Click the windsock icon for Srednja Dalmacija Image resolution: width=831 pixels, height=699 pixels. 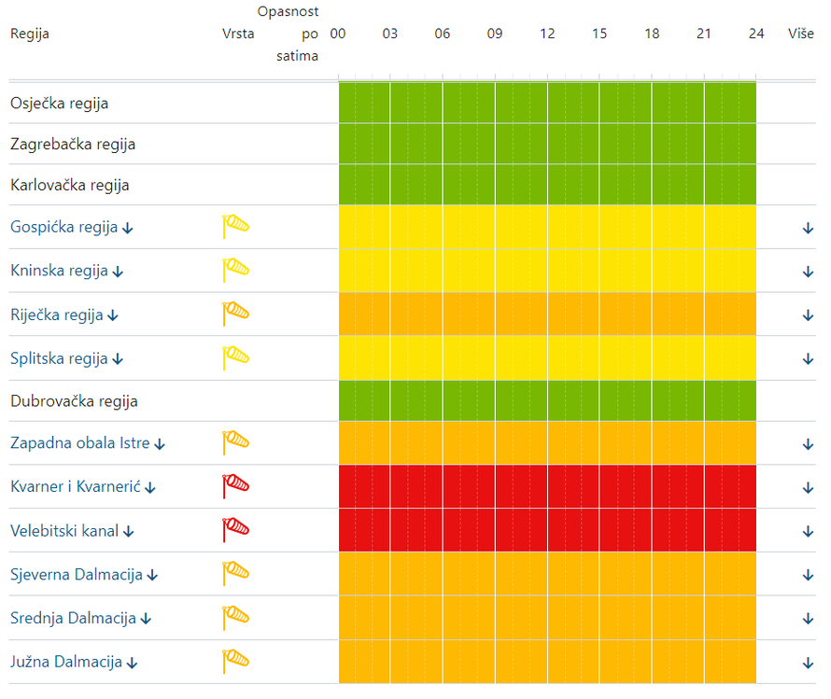pos(235,618)
